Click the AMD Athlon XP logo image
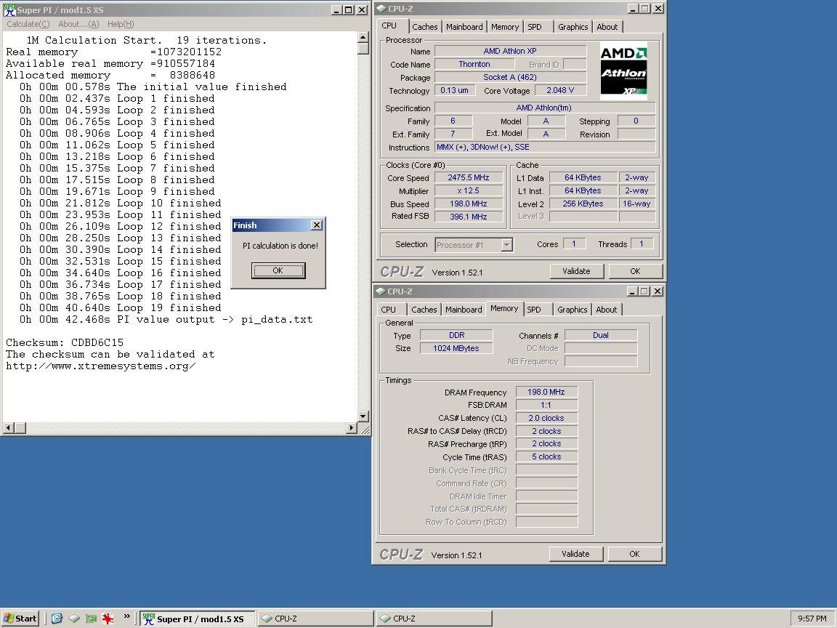This screenshot has width=837, height=628. point(623,71)
